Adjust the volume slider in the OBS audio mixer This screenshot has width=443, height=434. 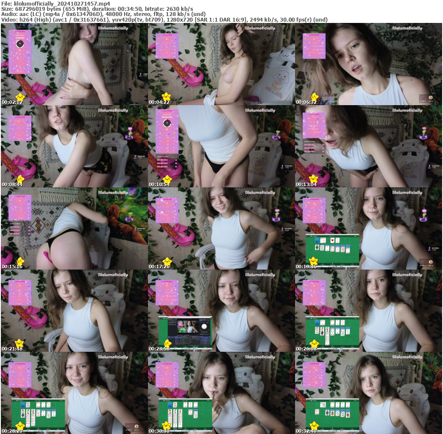point(187,339)
